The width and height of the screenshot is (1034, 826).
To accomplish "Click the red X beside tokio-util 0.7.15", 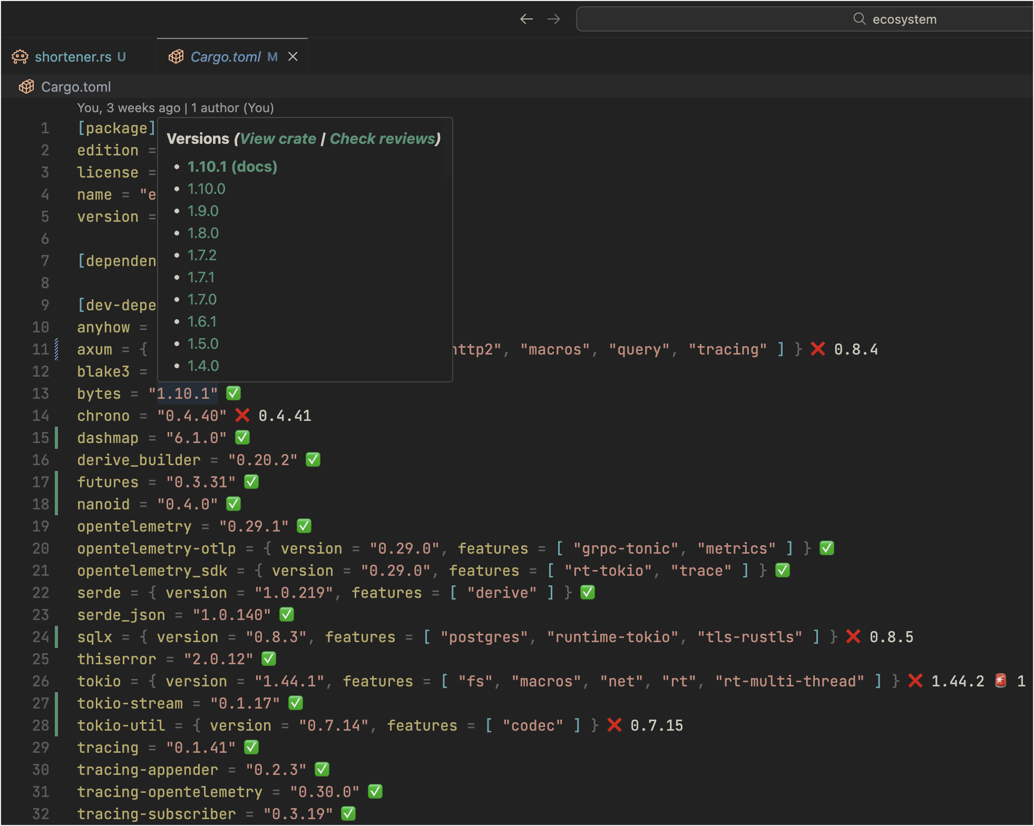I will click(x=614, y=725).
